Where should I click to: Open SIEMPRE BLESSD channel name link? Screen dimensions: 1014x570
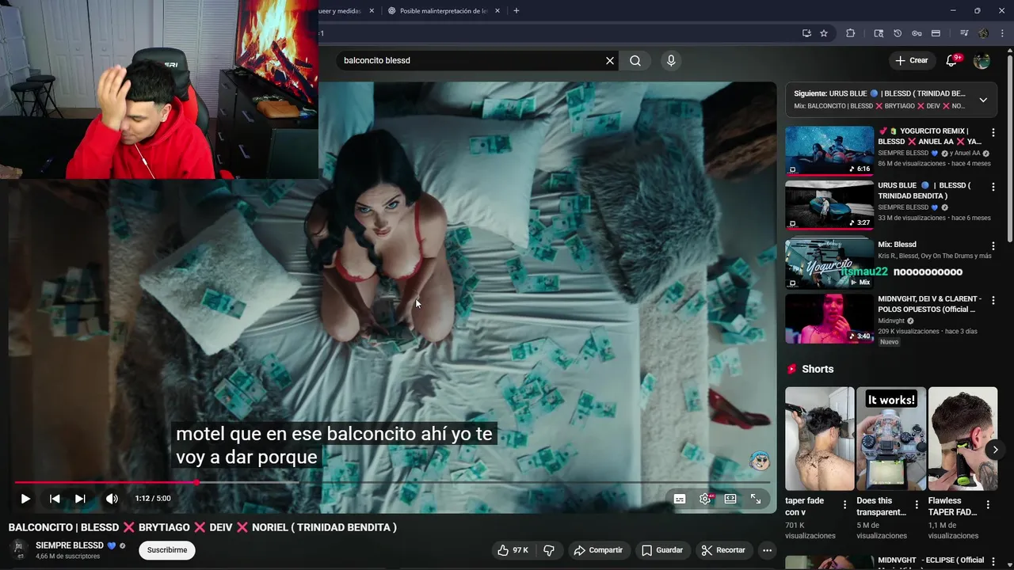click(70, 545)
